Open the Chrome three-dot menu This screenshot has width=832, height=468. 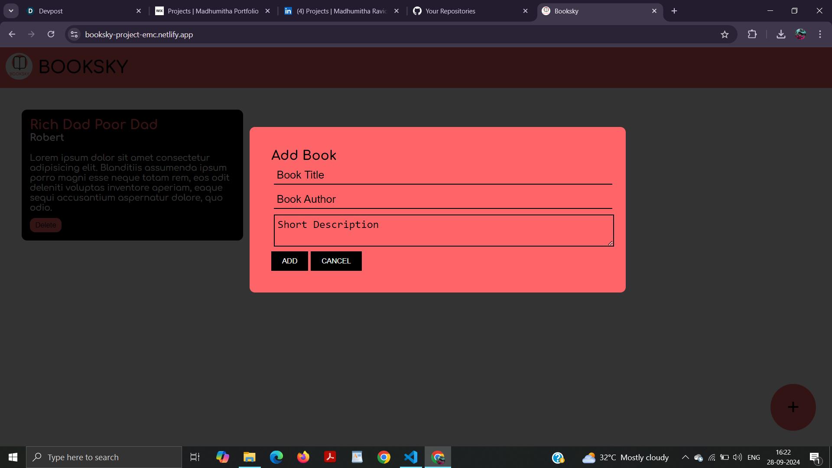click(x=820, y=34)
